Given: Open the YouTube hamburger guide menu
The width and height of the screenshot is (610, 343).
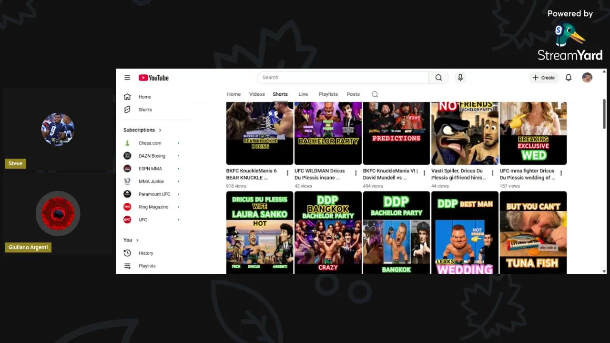Looking at the screenshot, I should (x=127, y=78).
